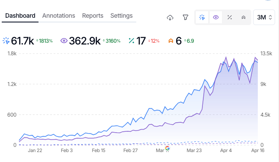This screenshot has width=279, height=162.
Task: Click the 6.9 position change indicator
Action: (x=189, y=41)
